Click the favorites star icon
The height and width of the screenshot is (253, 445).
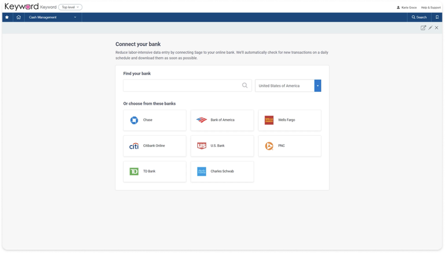(7, 17)
